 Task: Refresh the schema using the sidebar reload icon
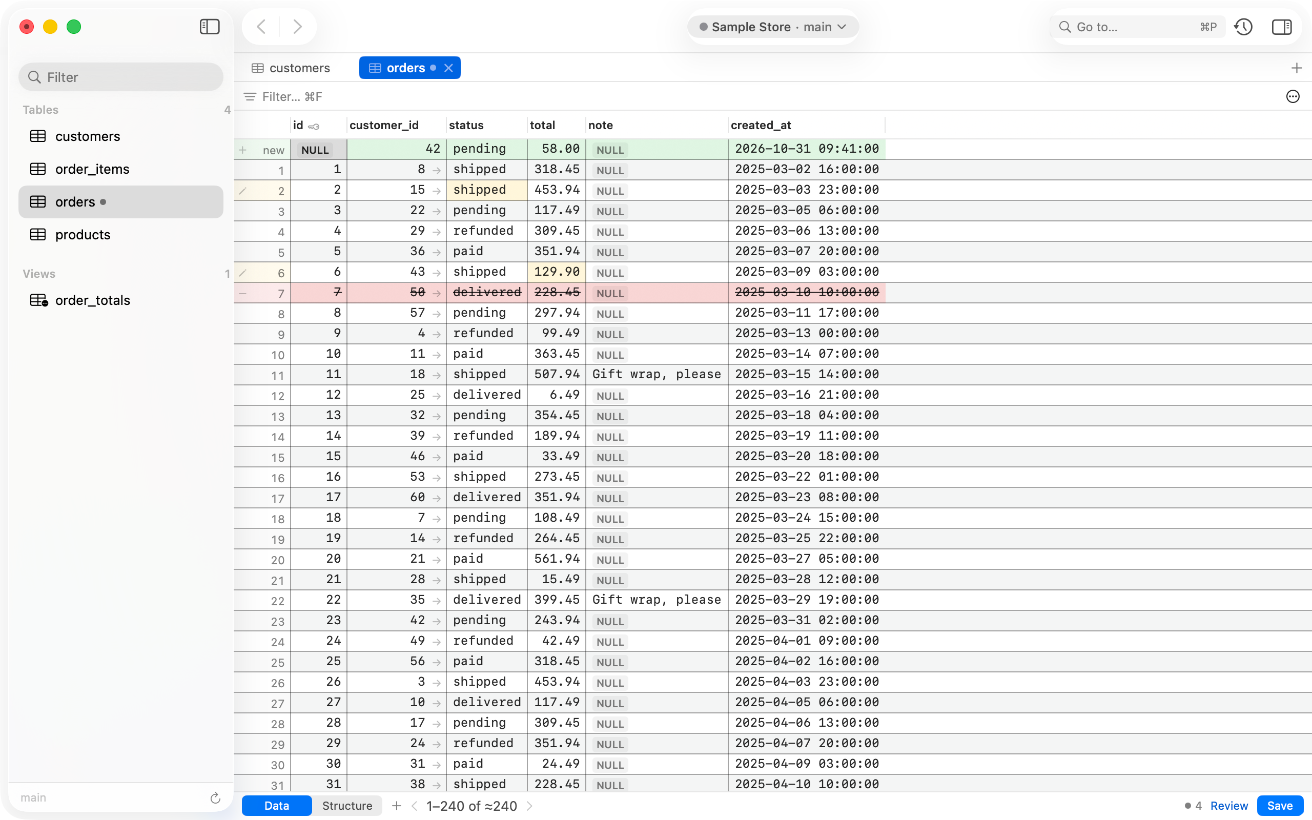pyautogui.click(x=215, y=798)
